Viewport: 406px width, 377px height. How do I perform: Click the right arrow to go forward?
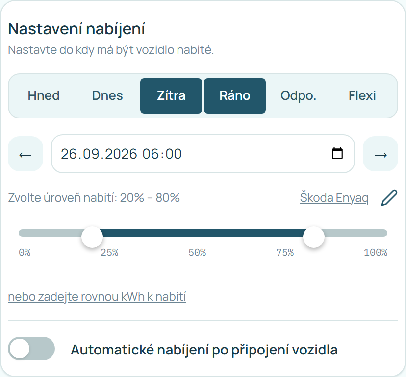coord(381,154)
